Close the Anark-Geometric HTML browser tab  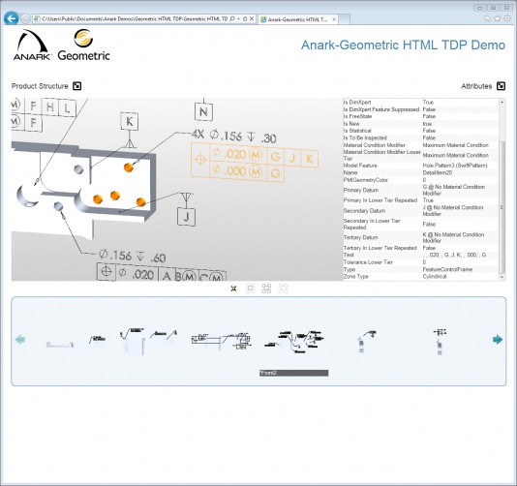[334, 19]
